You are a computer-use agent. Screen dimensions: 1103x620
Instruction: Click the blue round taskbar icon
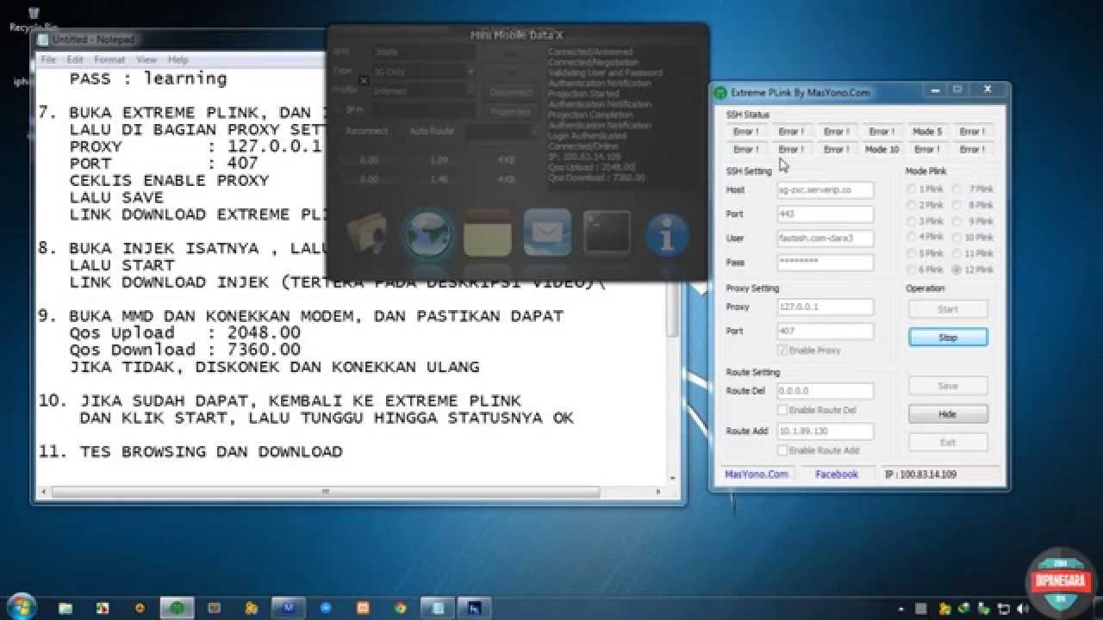[326, 607]
